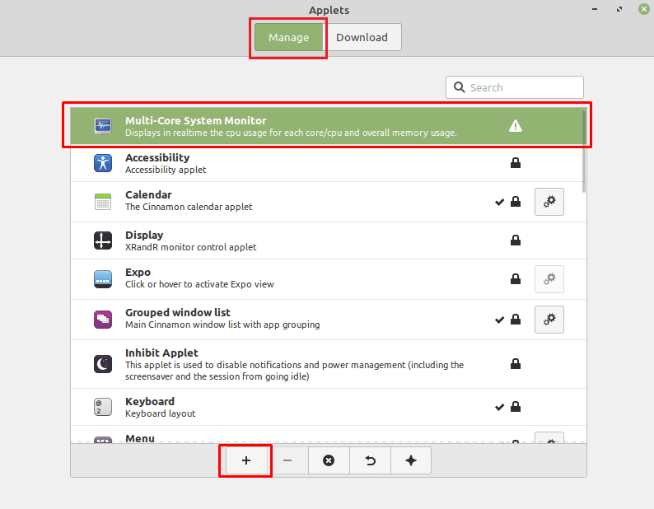Remove applet with the minus button

pyautogui.click(x=287, y=460)
